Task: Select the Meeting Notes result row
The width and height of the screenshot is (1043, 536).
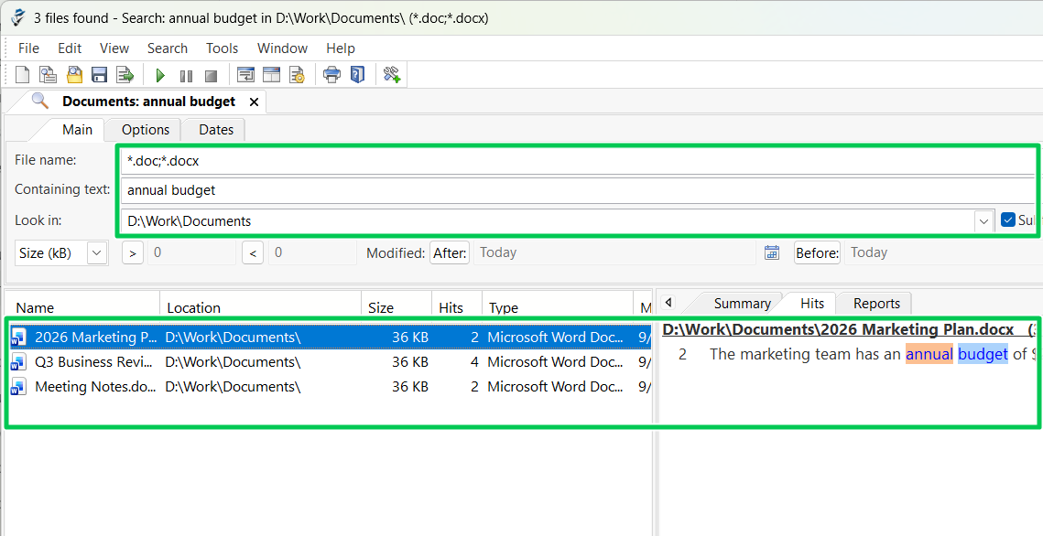Action: click(x=330, y=387)
